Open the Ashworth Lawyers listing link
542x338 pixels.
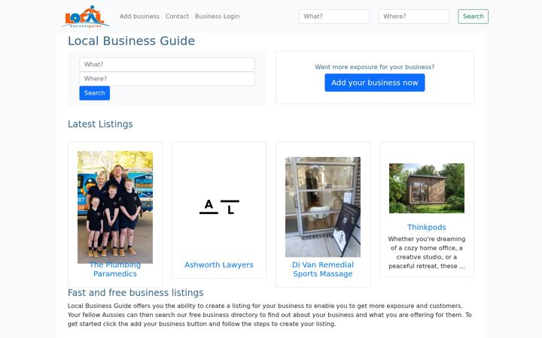coord(219,265)
